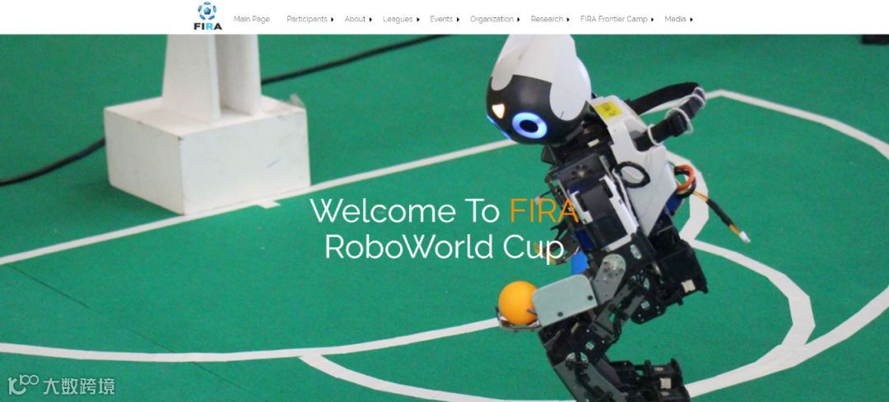Screen dimensions: 889x402
Task: Open the Leagues menu
Action: coord(398,19)
